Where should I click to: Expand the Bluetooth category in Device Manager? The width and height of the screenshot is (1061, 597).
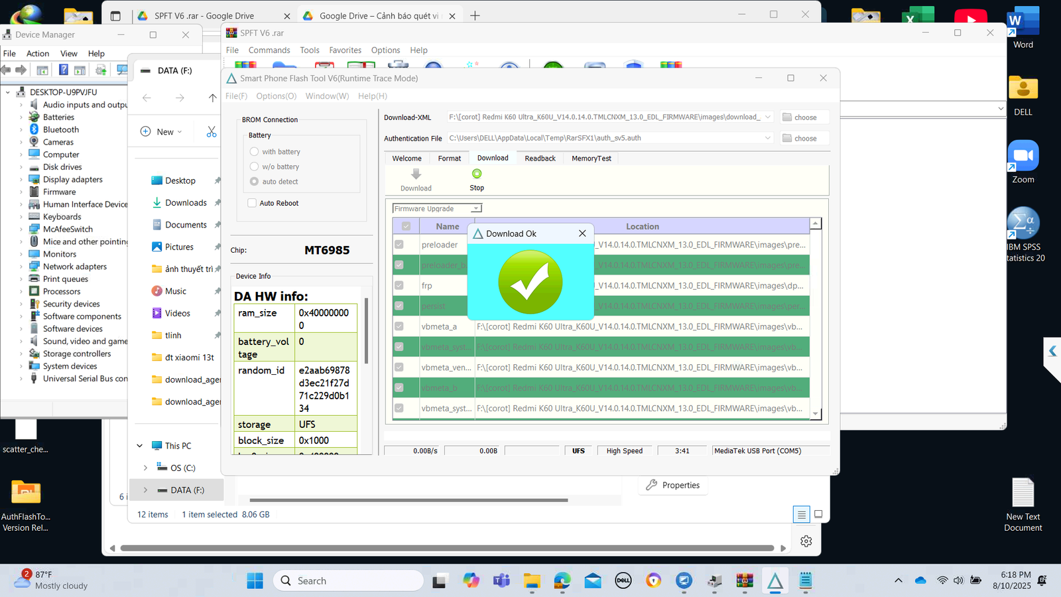tap(21, 129)
